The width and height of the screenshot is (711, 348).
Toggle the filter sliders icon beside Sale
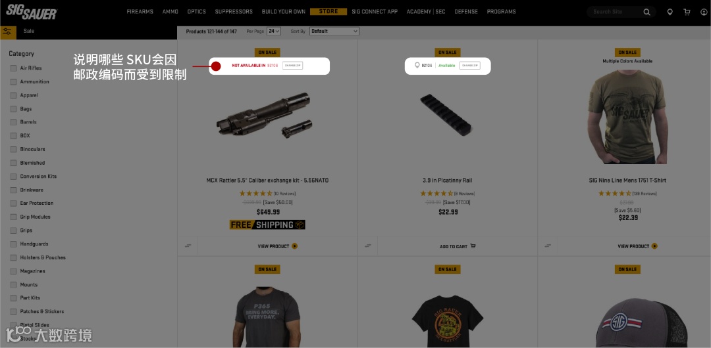pyautogui.click(x=7, y=32)
